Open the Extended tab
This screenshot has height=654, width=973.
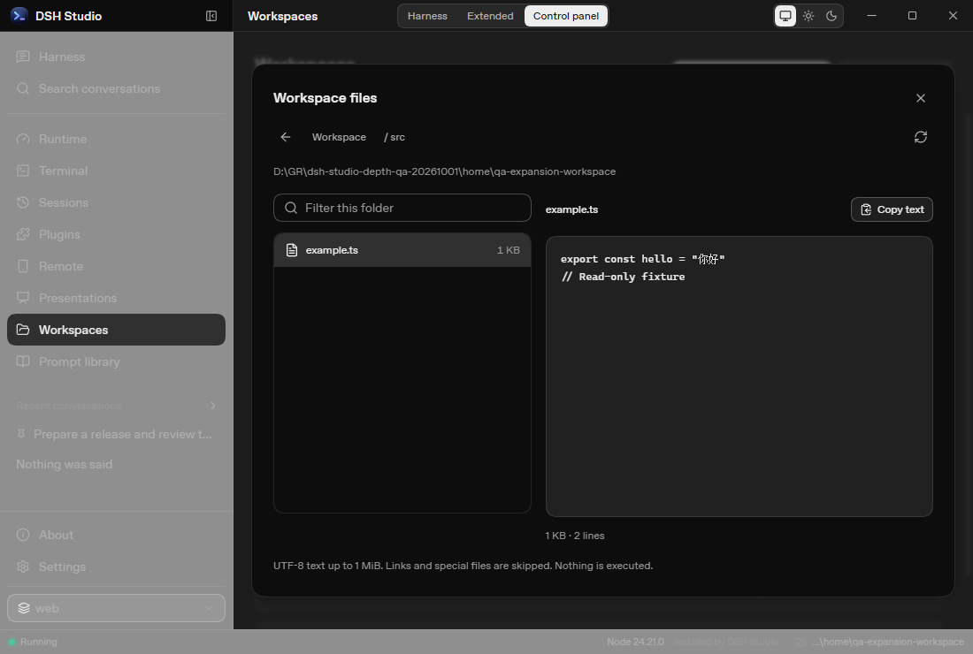click(490, 16)
